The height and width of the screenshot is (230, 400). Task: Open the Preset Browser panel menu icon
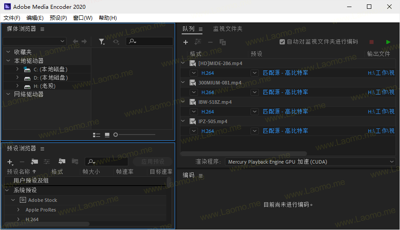42,149
